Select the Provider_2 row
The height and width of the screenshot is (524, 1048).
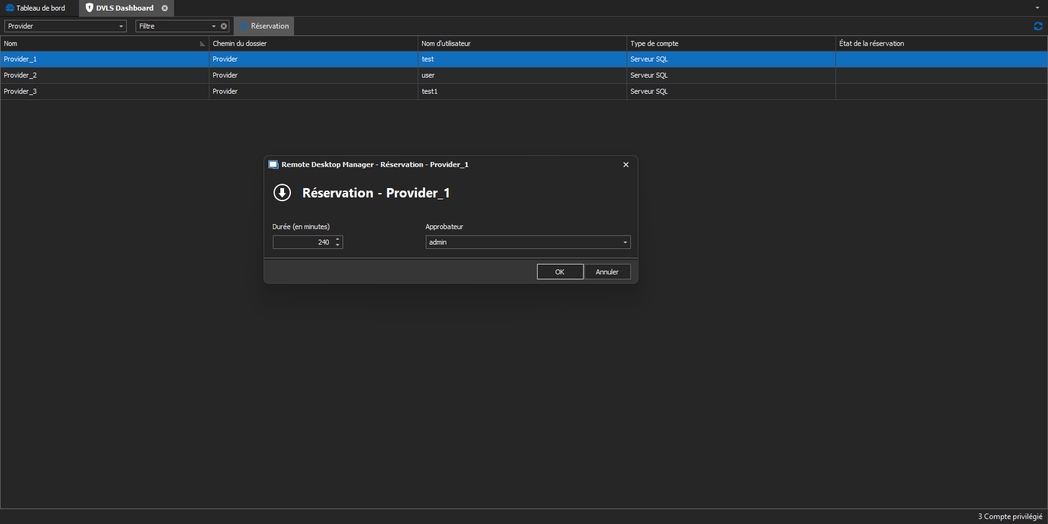(x=104, y=75)
